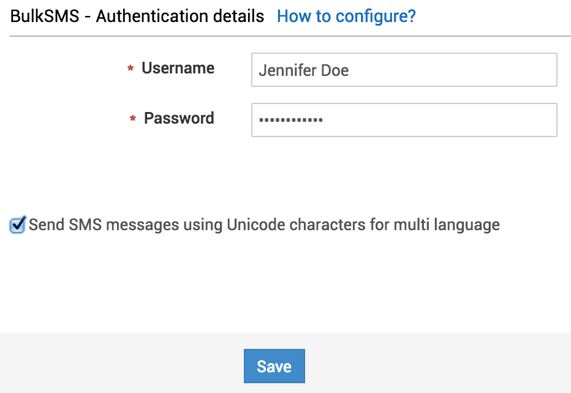Click the words "Authentication details" in the title

[180, 17]
